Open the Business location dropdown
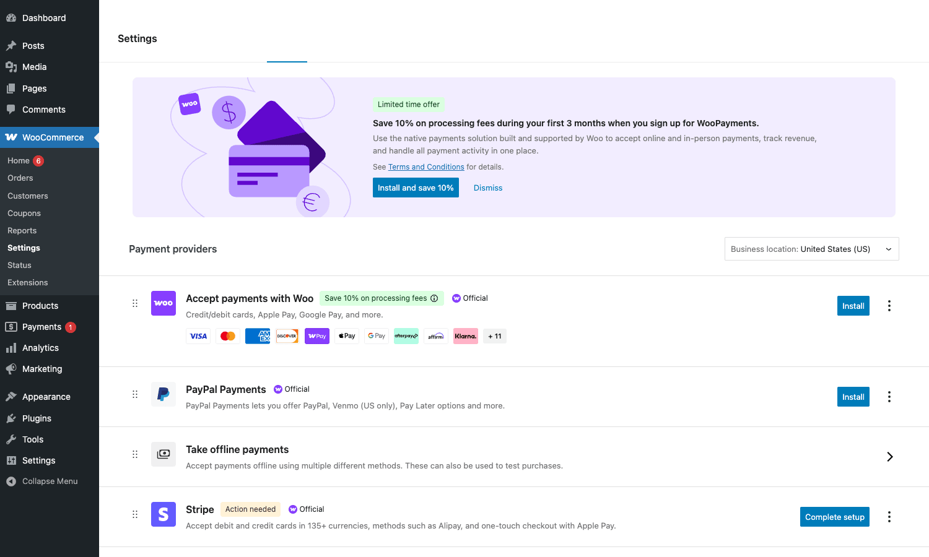Image resolution: width=929 pixels, height=557 pixels. tap(811, 249)
